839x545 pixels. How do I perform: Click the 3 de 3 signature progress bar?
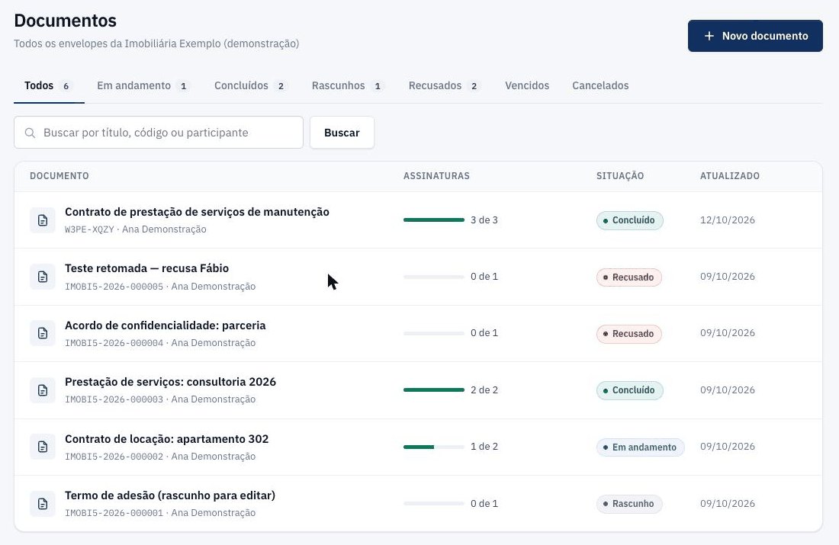(x=434, y=220)
